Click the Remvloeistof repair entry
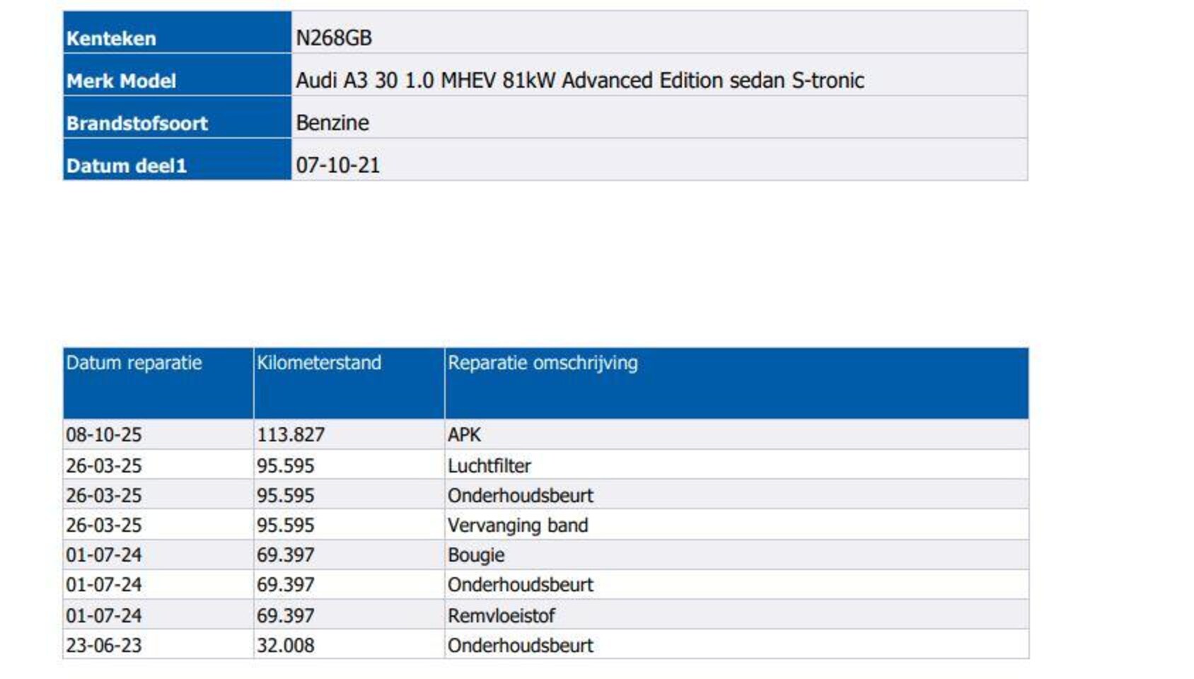The height and width of the screenshot is (679, 1194). 501,615
